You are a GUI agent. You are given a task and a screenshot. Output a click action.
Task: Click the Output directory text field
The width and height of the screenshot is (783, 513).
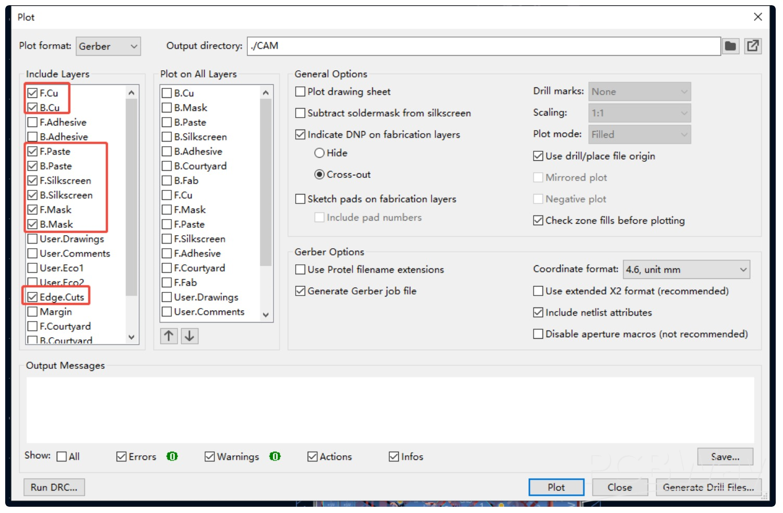[483, 46]
